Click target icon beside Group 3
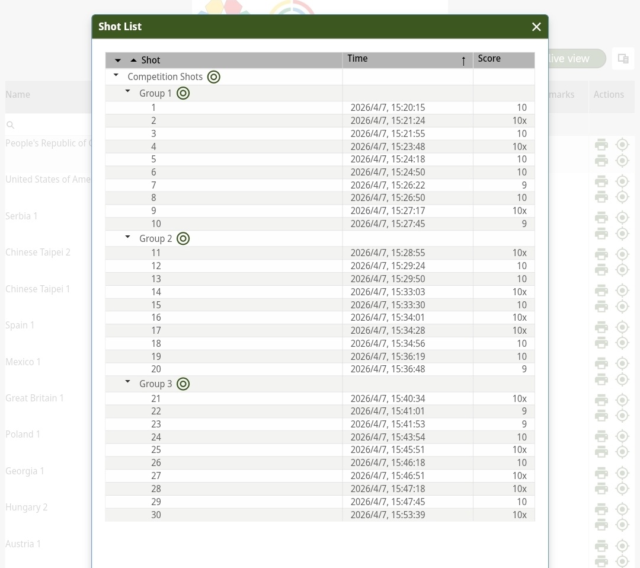This screenshot has height=568, width=640. (183, 384)
